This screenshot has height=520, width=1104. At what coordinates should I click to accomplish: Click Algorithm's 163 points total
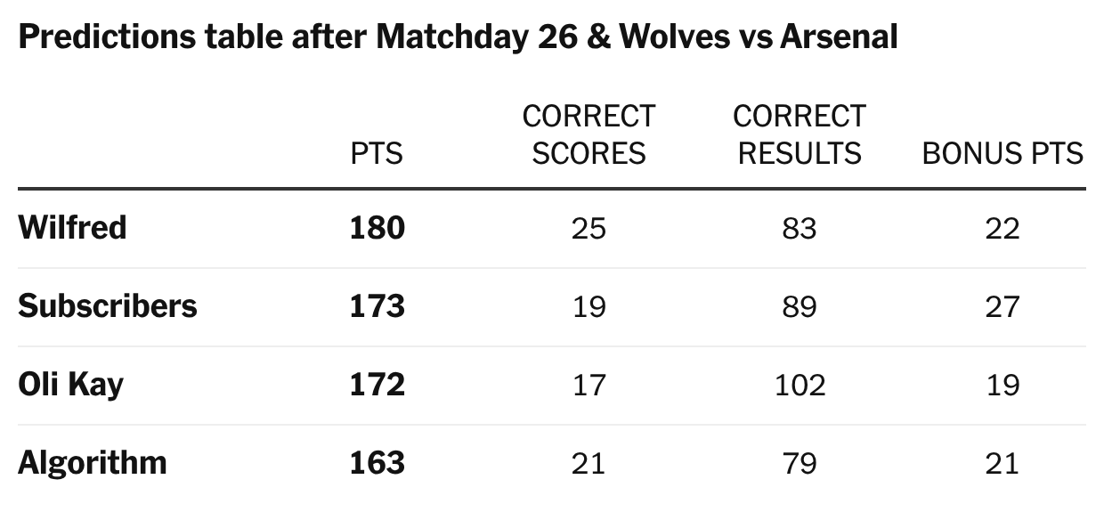pos(377,463)
